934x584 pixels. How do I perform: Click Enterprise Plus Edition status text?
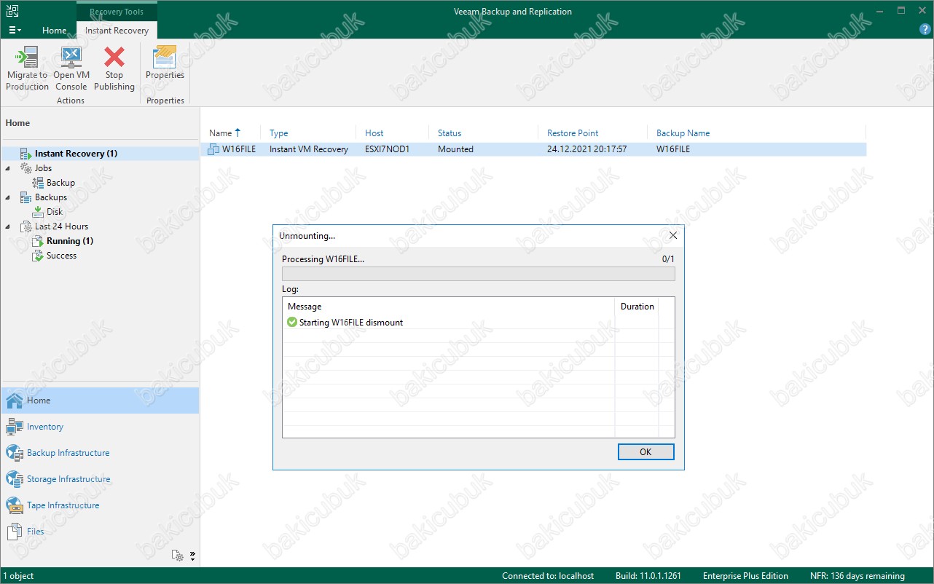[745, 576]
